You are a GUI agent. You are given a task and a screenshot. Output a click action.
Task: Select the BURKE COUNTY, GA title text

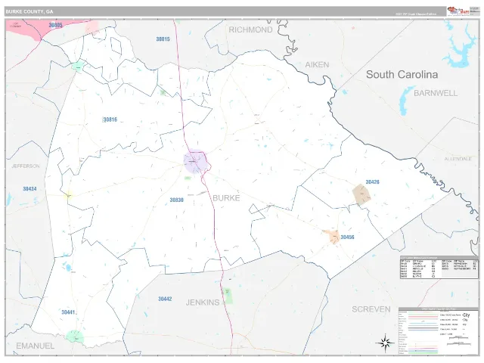point(29,12)
